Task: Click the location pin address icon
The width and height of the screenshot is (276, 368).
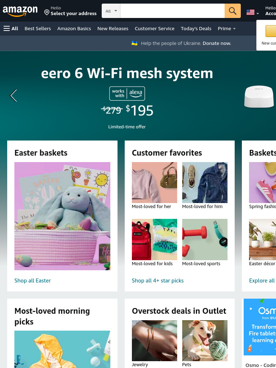Action: [47, 12]
